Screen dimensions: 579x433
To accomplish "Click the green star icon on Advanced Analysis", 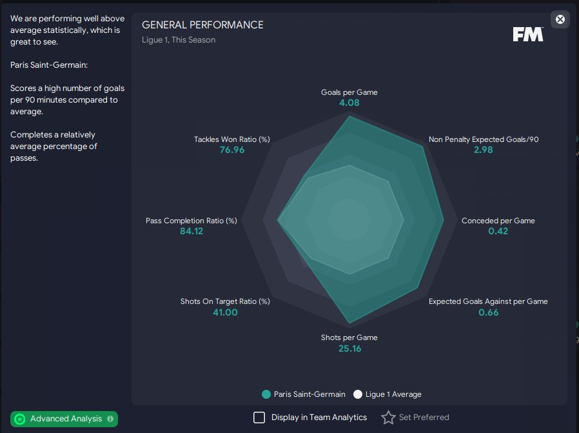I will point(19,419).
